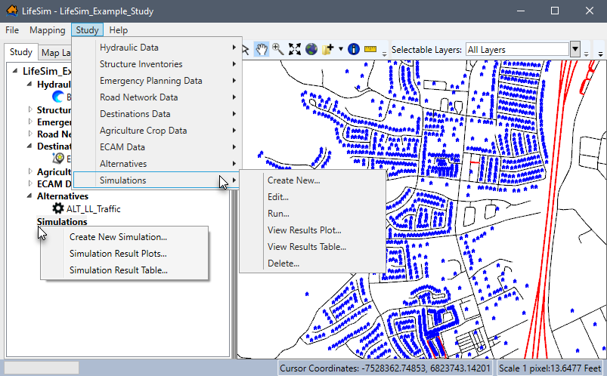Choose Delete... in Simulations submenu
607x376 pixels.
312,264
